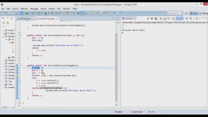
Task: Open the Display Selected Console dropdown arrow
Action: (194, 19)
